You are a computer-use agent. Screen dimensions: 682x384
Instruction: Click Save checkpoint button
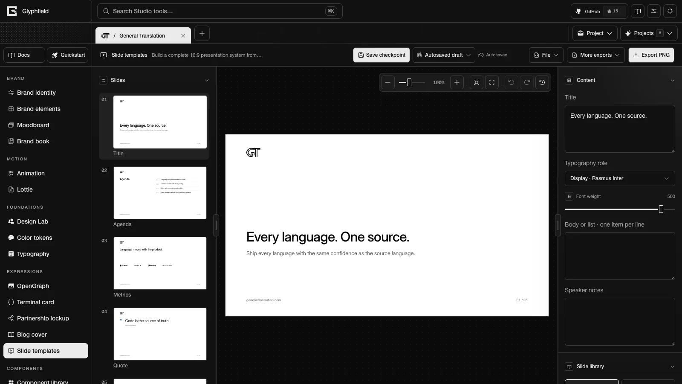(x=381, y=55)
